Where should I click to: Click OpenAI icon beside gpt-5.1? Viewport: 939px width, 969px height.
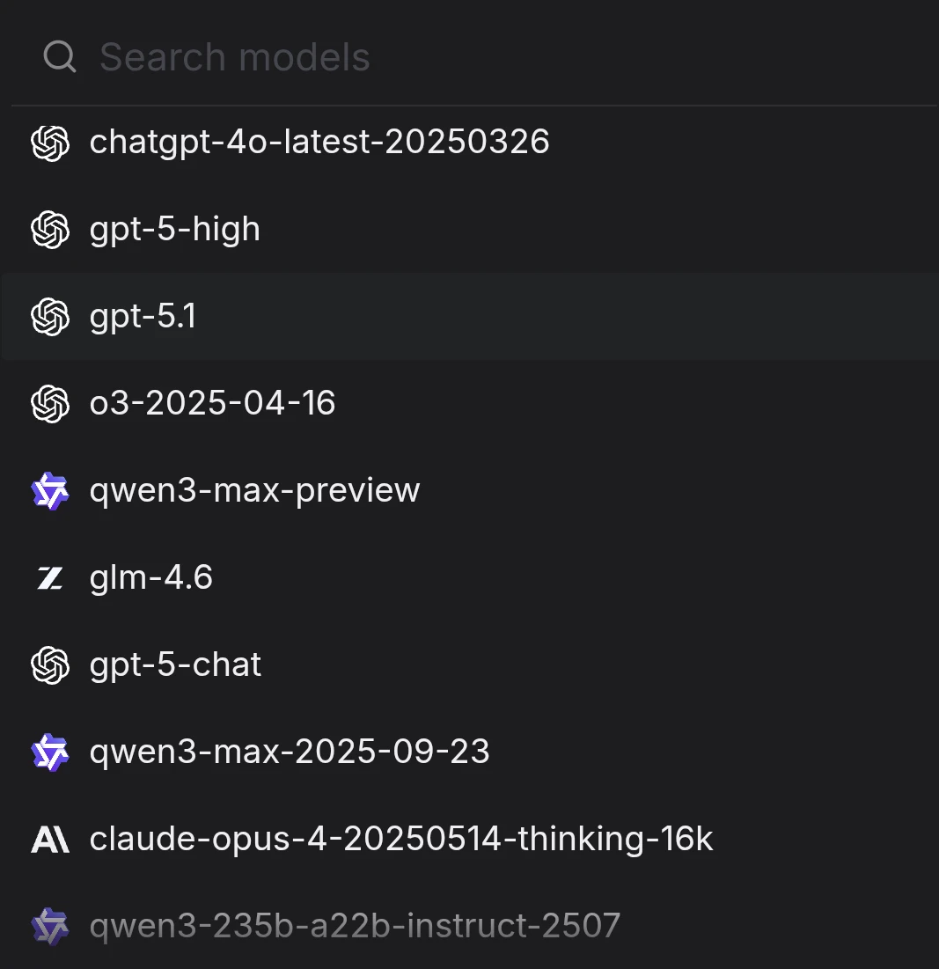click(x=50, y=317)
